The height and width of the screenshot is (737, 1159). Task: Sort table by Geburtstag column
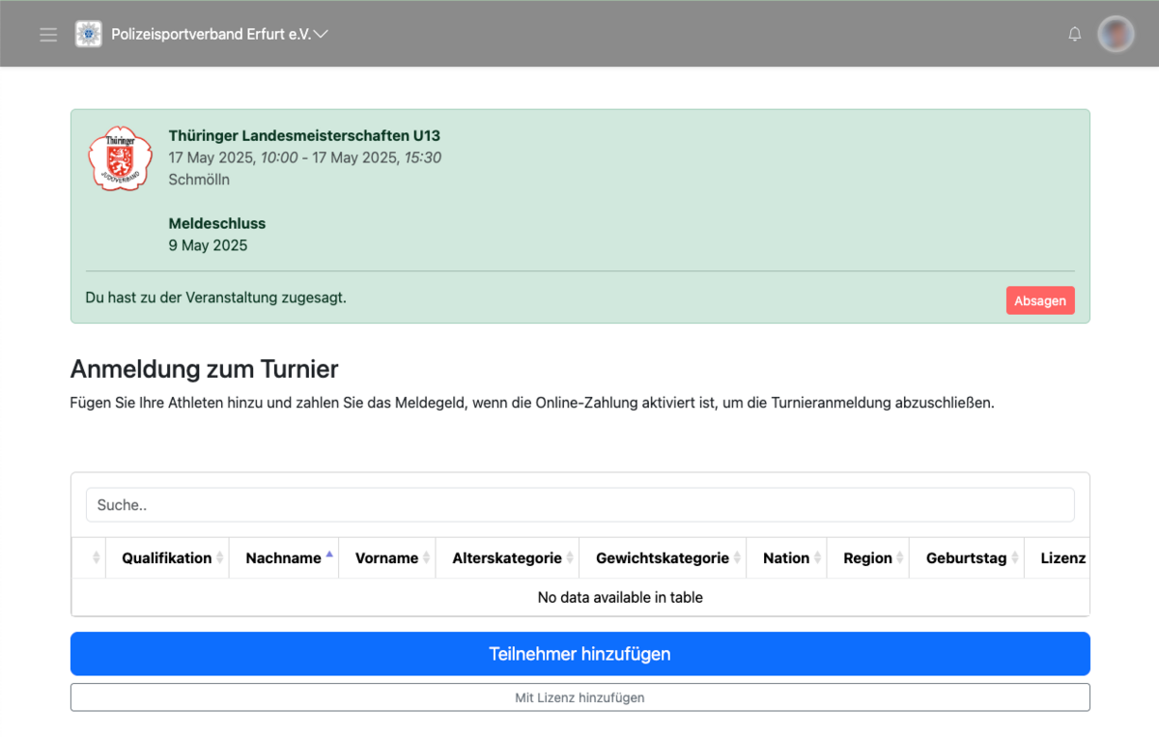(966, 558)
